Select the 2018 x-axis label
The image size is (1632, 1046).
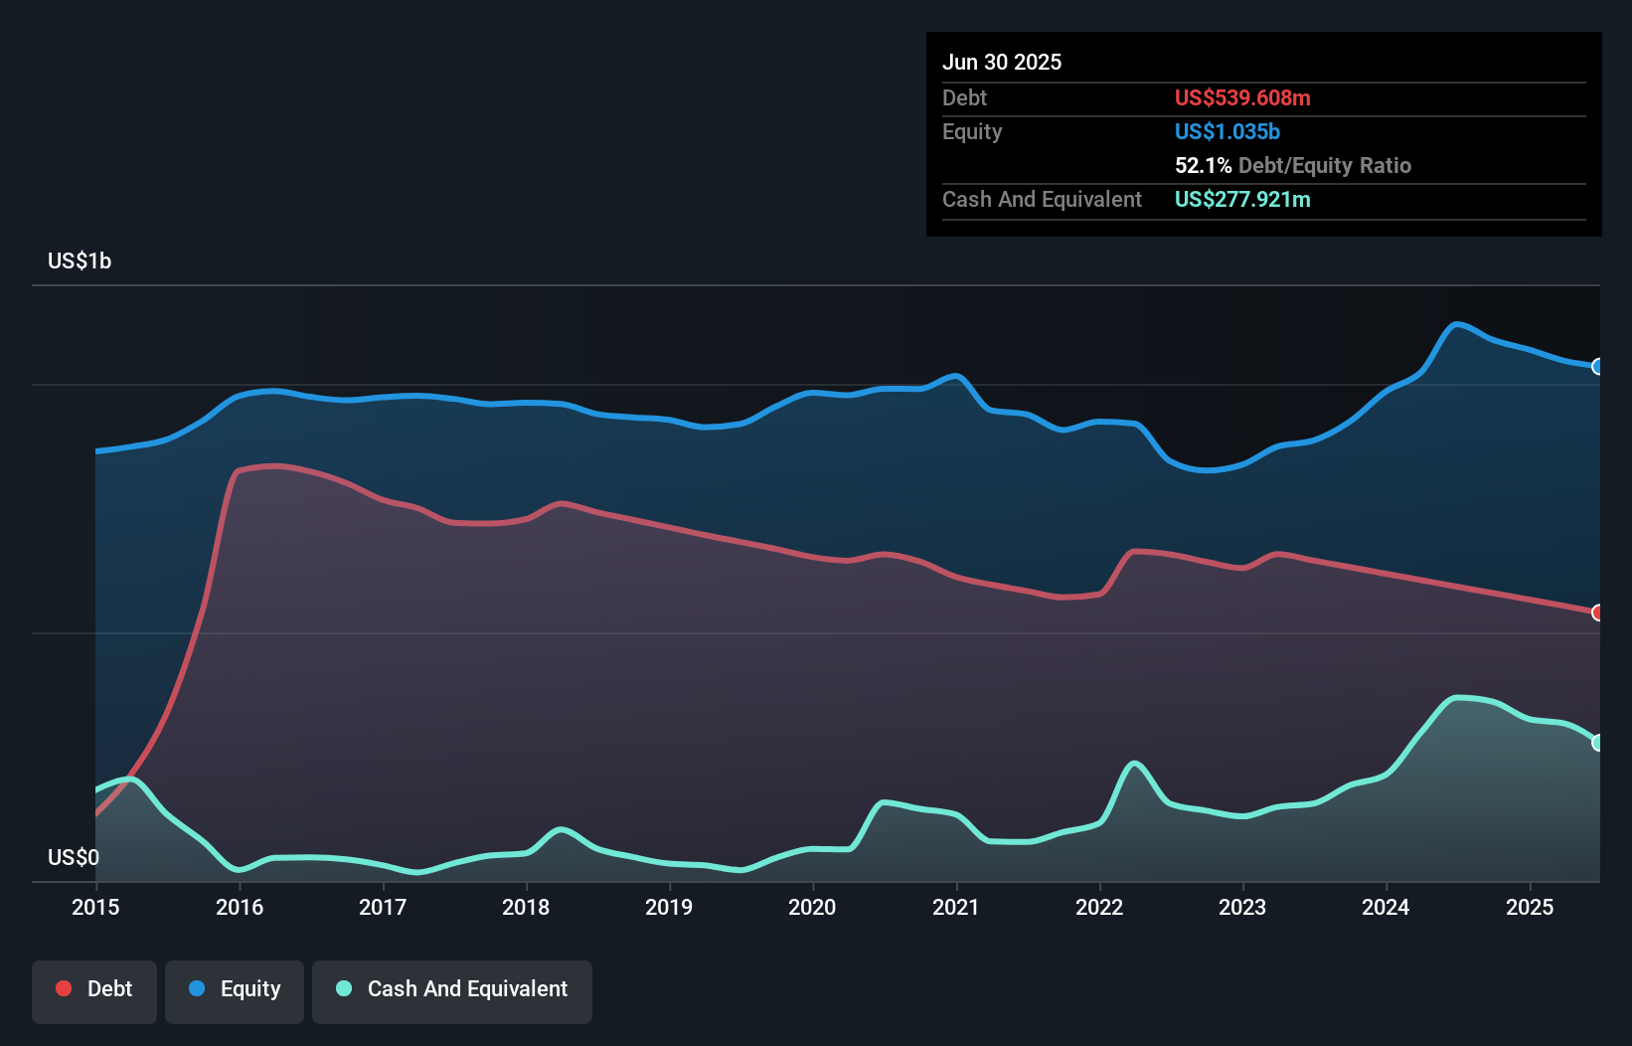(x=526, y=907)
